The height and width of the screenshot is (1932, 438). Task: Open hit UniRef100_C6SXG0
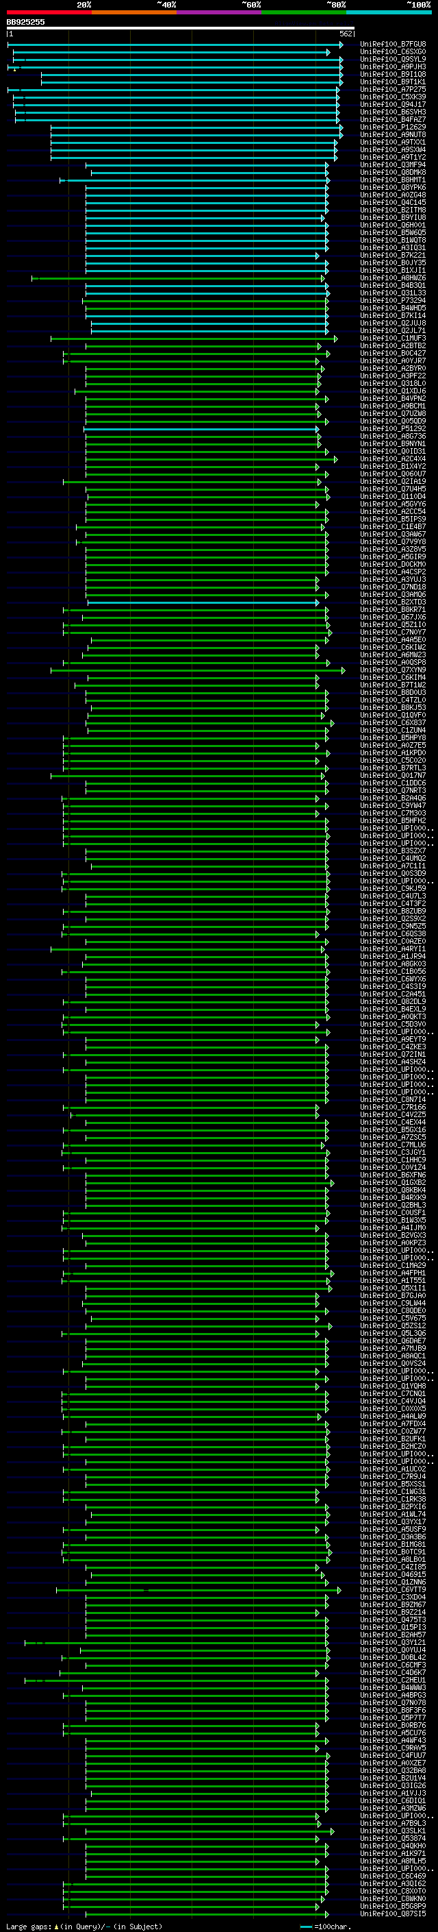(x=393, y=52)
